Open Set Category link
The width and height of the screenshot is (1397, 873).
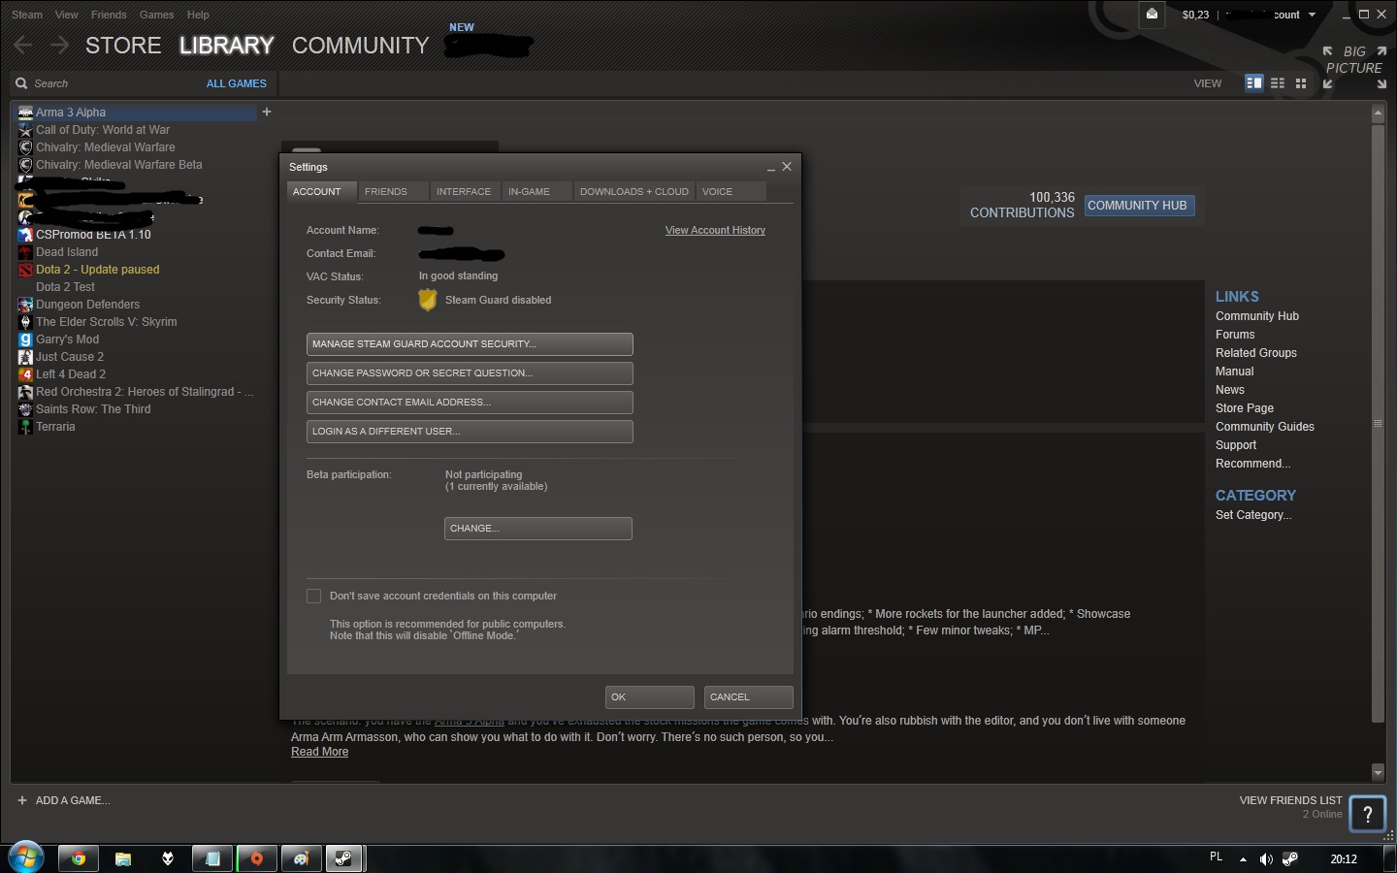(x=1253, y=515)
